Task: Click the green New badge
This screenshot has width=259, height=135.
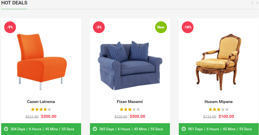Action: click(161, 27)
